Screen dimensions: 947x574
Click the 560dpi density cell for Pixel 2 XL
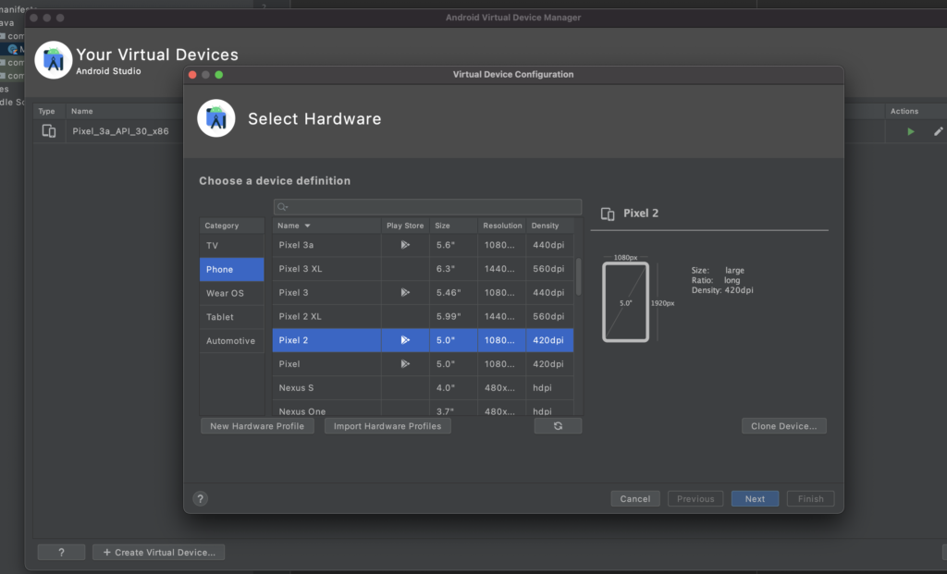coord(548,316)
